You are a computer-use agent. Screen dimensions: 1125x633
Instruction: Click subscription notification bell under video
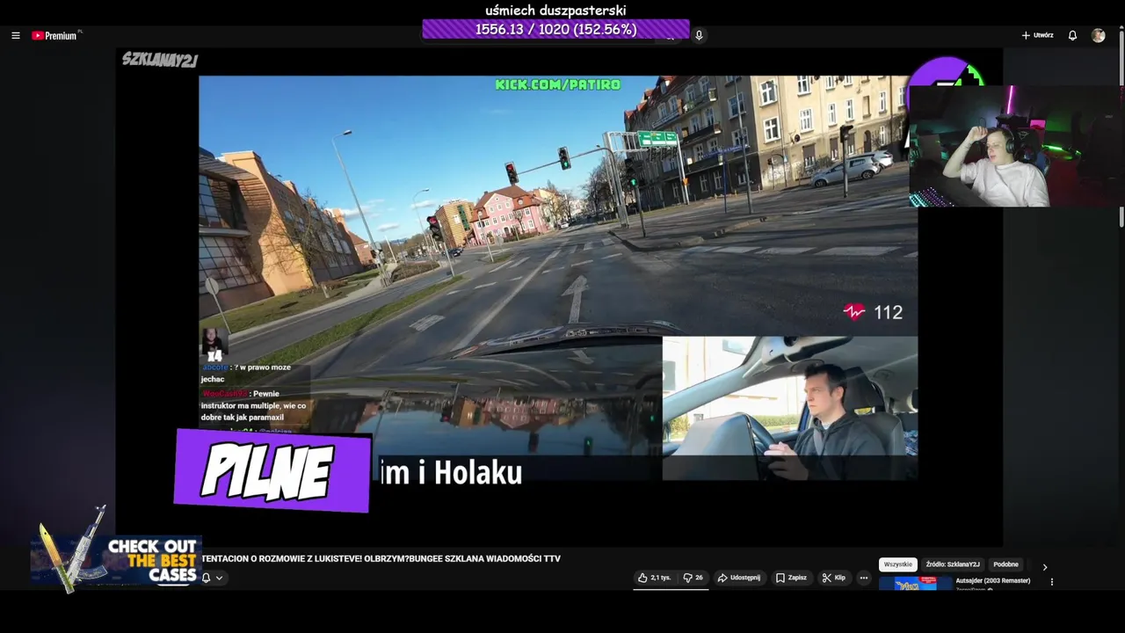pos(207,578)
